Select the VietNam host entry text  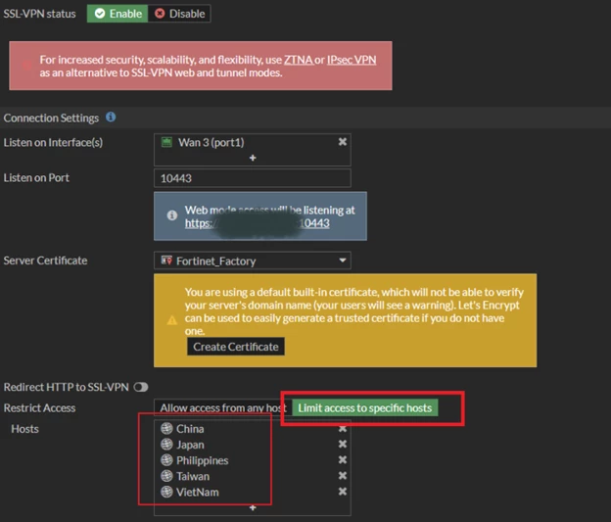tap(198, 493)
